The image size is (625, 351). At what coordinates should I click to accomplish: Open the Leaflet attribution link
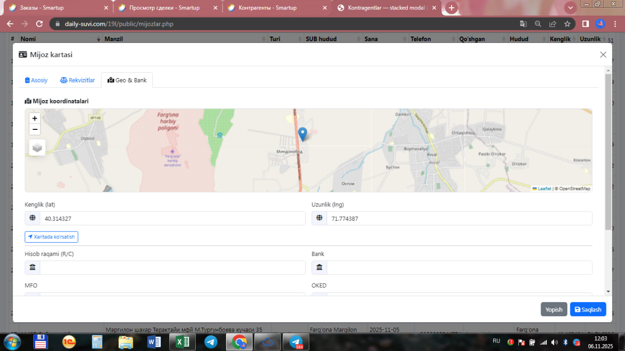coord(544,188)
